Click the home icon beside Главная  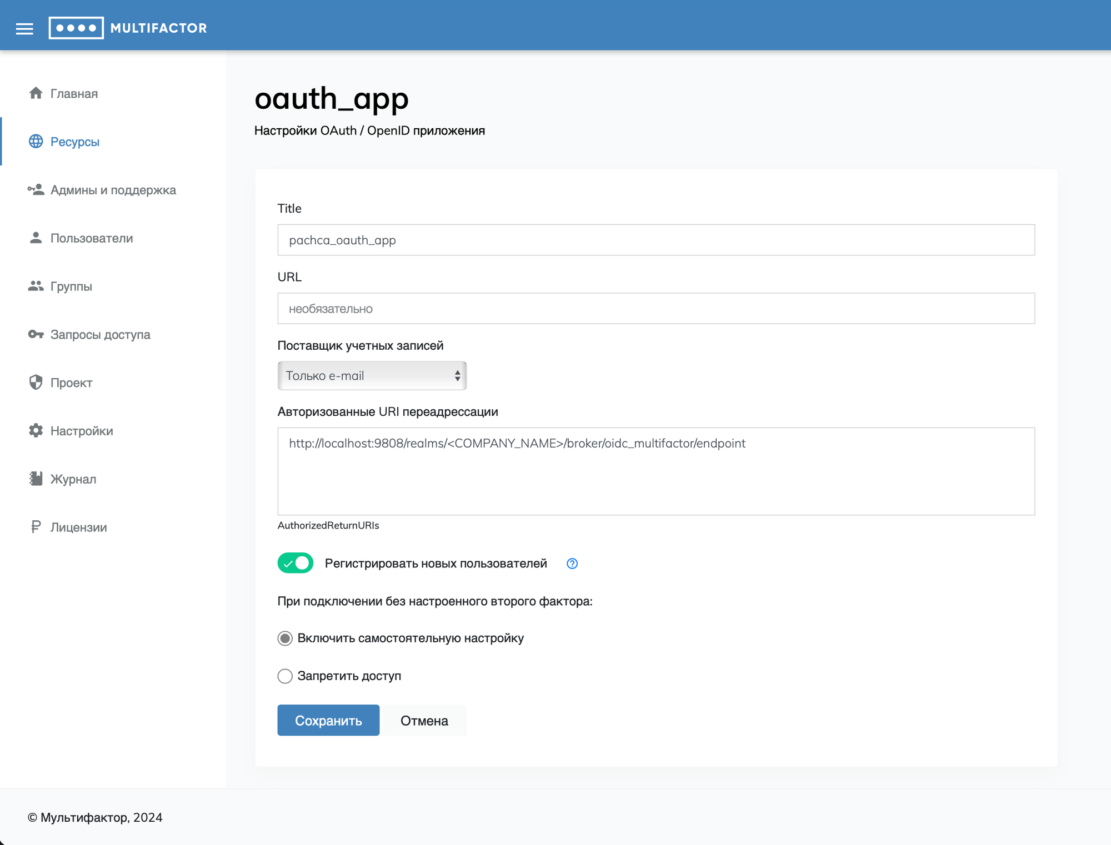point(36,93)
